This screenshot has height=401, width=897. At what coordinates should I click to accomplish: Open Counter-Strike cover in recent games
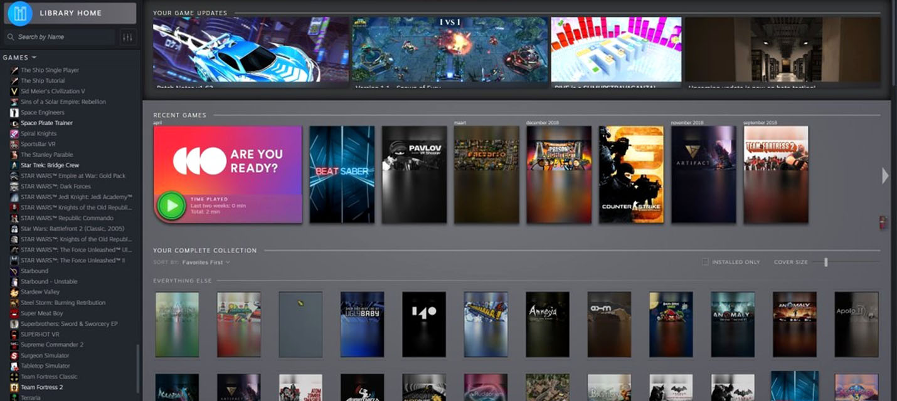[631, 175]
